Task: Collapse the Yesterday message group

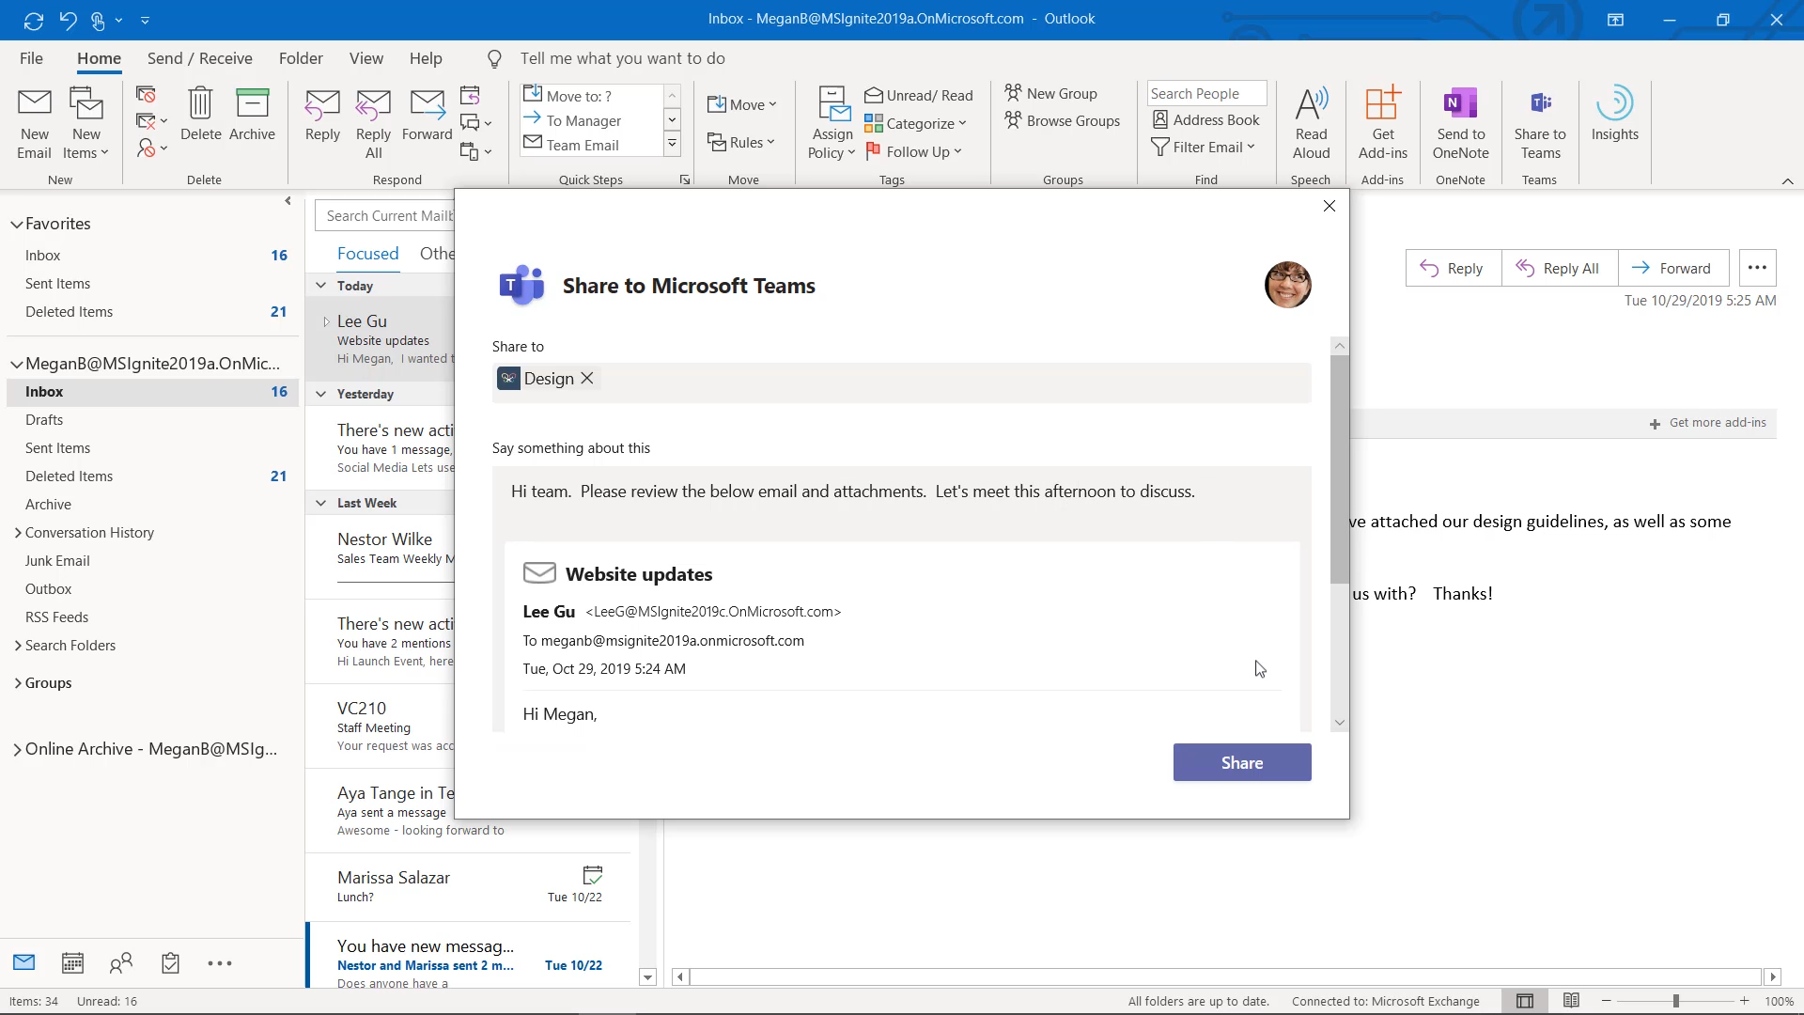Action: pyautogui.click(x=321, y=394)
